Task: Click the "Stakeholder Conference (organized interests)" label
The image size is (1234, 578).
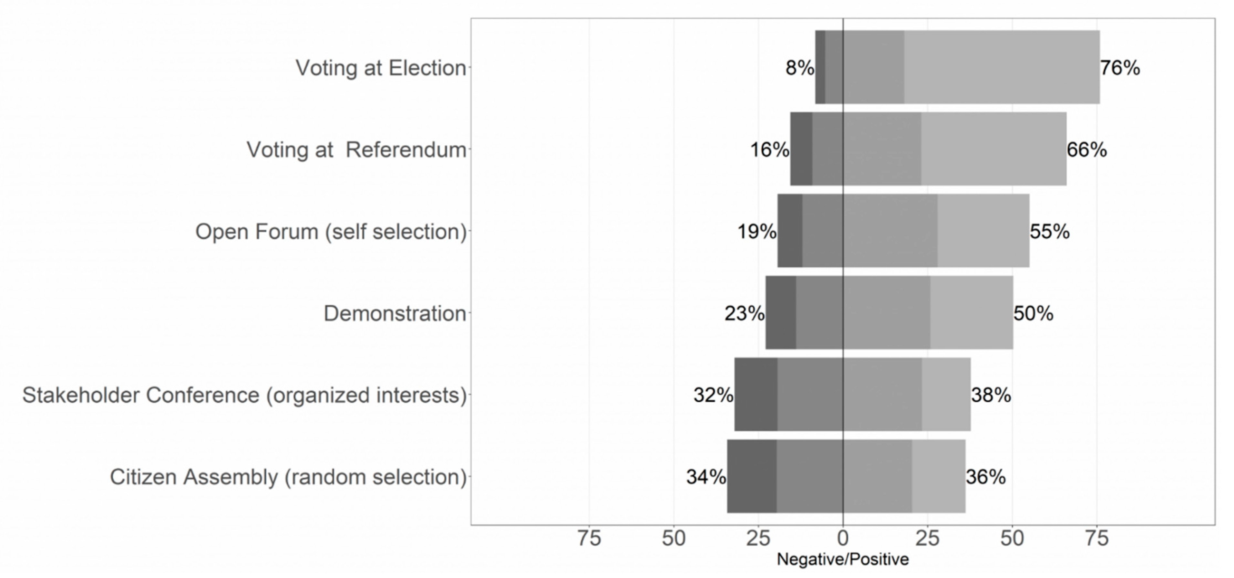Action: 244,396
